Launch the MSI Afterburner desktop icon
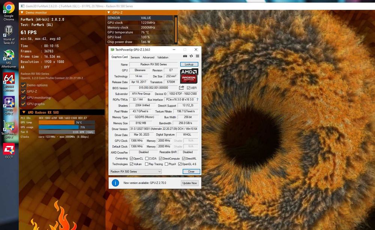Screen dimensions: 375x230 9,59
